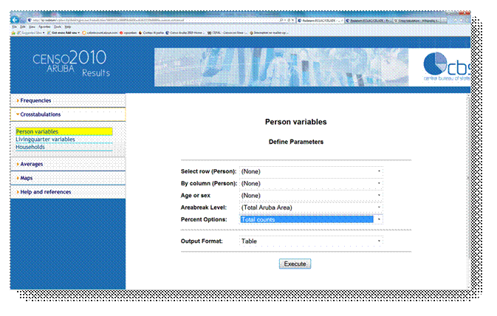Open the Percent Options dropdown
Image resolution: width=497 pixels, height=316 pixels.
pos(310,219)
